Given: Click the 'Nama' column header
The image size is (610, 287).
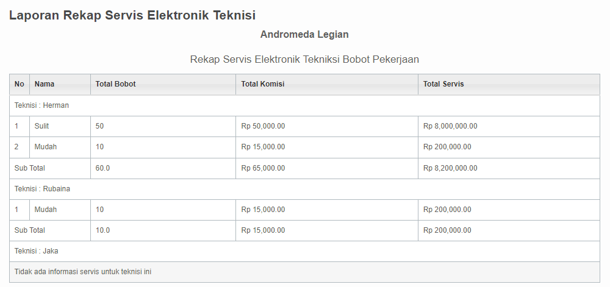Looking at the screenshot, I should coord(60,84).
